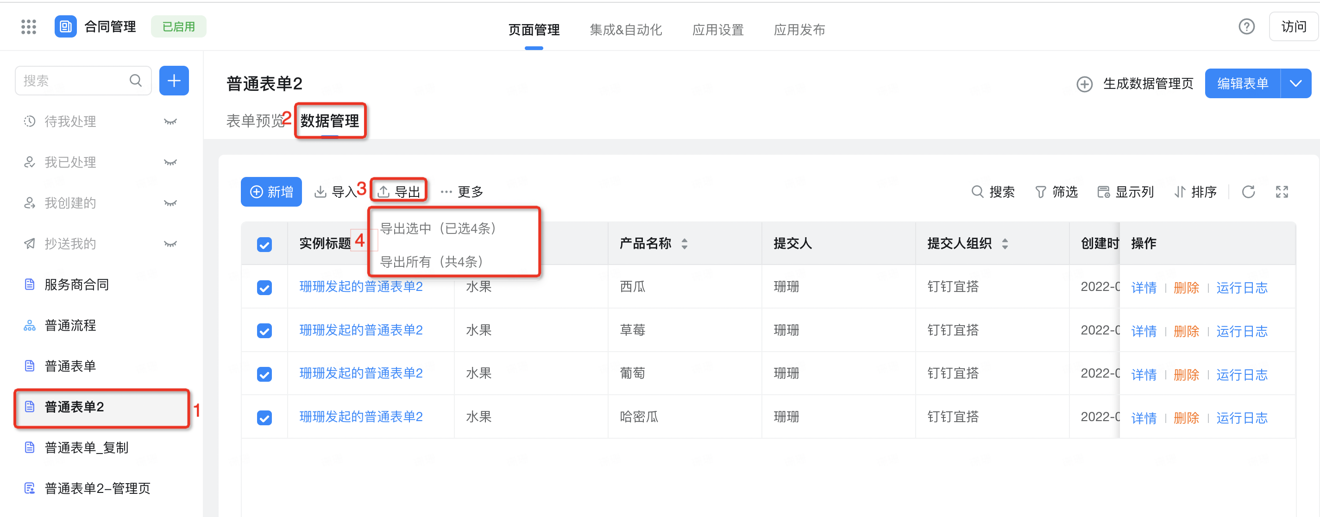Open 待我处理 in the sidebar
Viewport: 1320px width, 517px height.
[70, 121]
